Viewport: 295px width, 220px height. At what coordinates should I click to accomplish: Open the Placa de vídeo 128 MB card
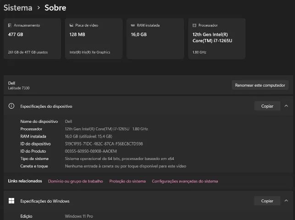point(94,39)
